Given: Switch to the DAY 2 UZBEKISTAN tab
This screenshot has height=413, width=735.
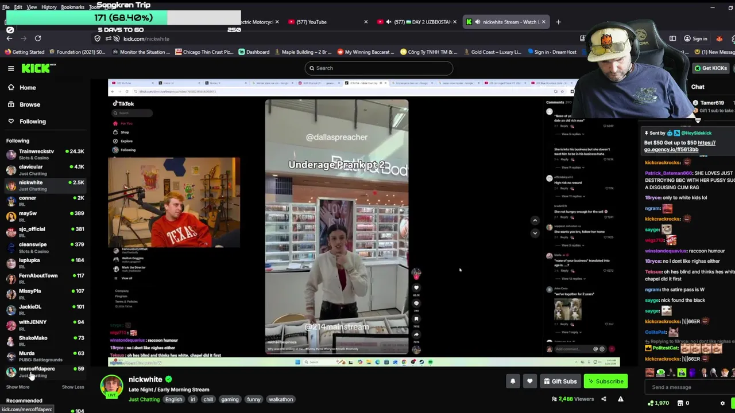Looking at the screenshot, I should (417, 22).
